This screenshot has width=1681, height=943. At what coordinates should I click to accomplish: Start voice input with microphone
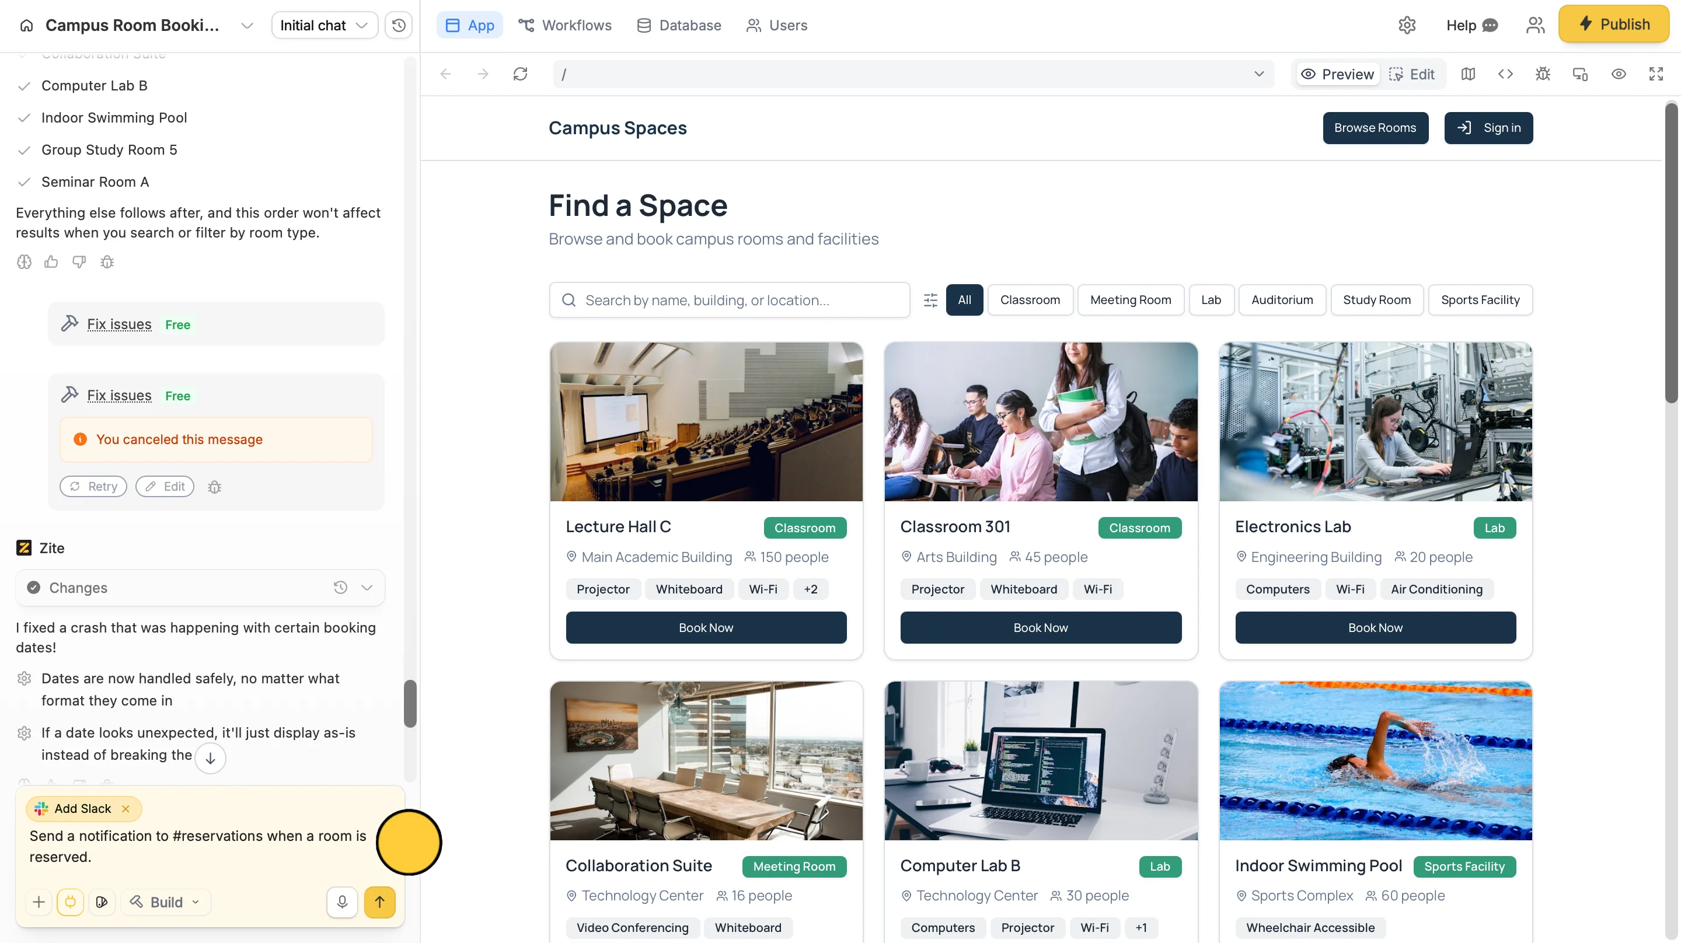pyautogui.click(x=342, y=903)
